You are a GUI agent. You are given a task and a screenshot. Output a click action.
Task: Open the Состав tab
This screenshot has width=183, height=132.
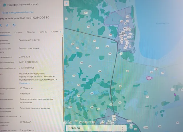coord(55,32)
